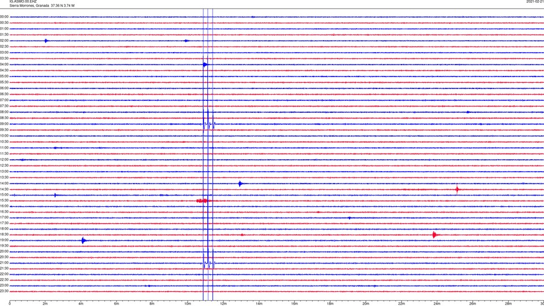This screenshot has height=306, width=544.
Task: Select the 09:00 time label
Action: click(4, 124)
